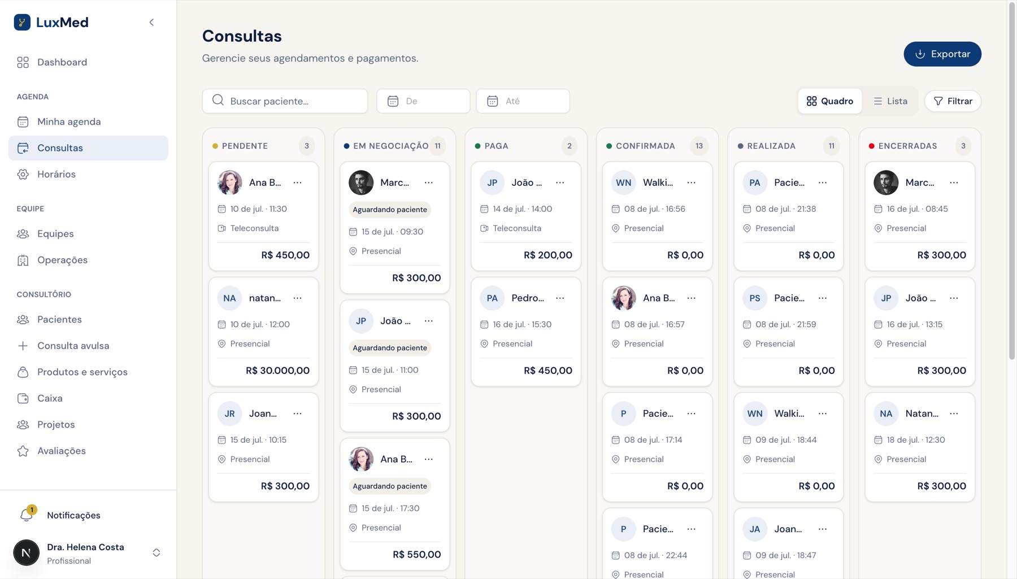Click the Avaliações star icon

pyautogui.click(x=23, y=451)
